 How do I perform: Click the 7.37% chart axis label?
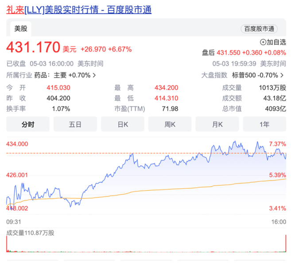278,144
